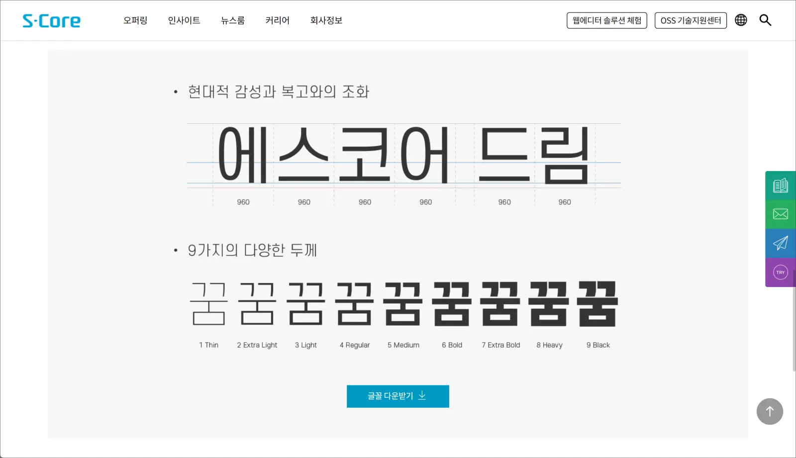Open the brochure book icon in side panel
The image size is (796, 458).
[x=780, y=185]
